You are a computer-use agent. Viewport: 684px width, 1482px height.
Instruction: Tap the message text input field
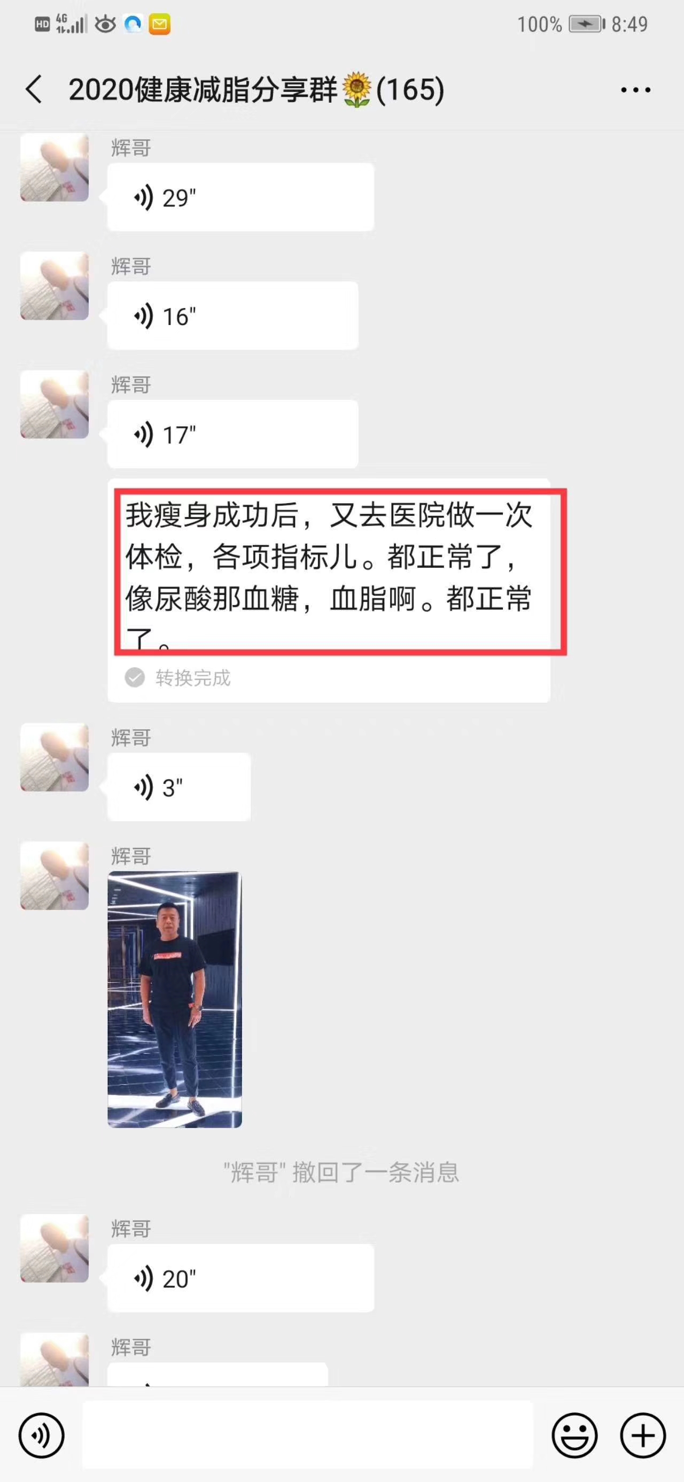coord(308,1435)
